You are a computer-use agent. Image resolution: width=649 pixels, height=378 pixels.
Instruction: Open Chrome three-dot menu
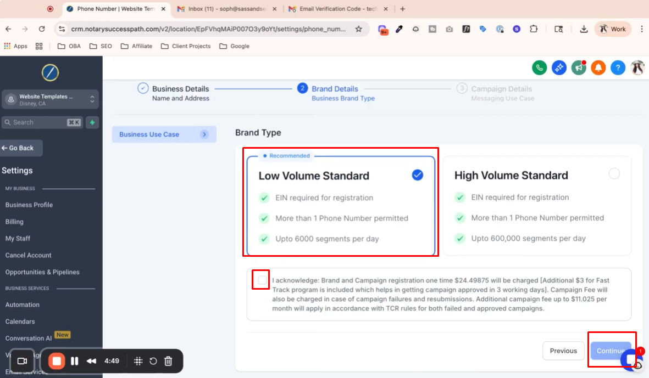click(x=641, y=29)
